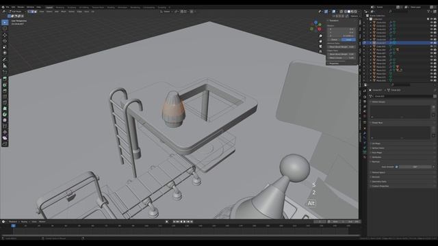
Task: Click the Local button in Transform panel
Action: coord(348,40)
